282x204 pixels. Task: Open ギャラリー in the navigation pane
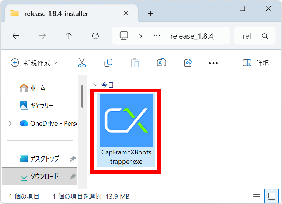pos(36,105)
